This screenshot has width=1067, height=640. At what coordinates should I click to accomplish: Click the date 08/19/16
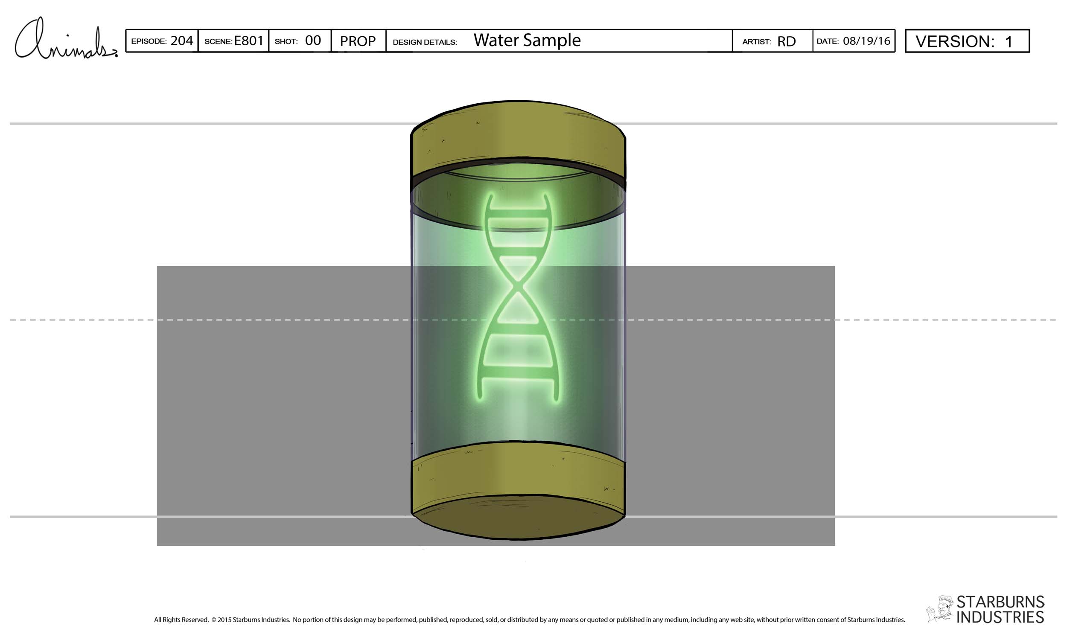866,41
